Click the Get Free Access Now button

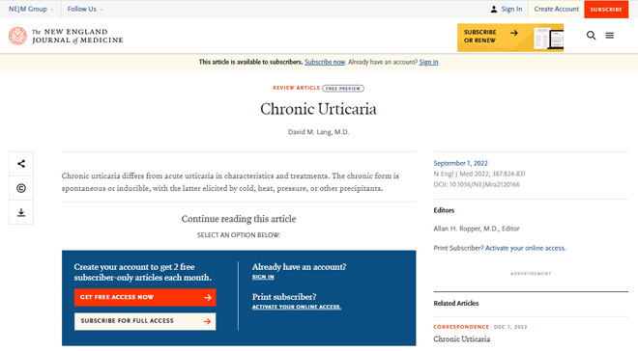(145, 297)
